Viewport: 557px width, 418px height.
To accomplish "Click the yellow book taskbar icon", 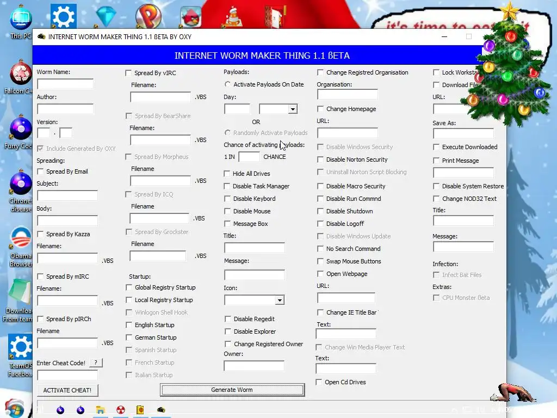I will point(140,410).
